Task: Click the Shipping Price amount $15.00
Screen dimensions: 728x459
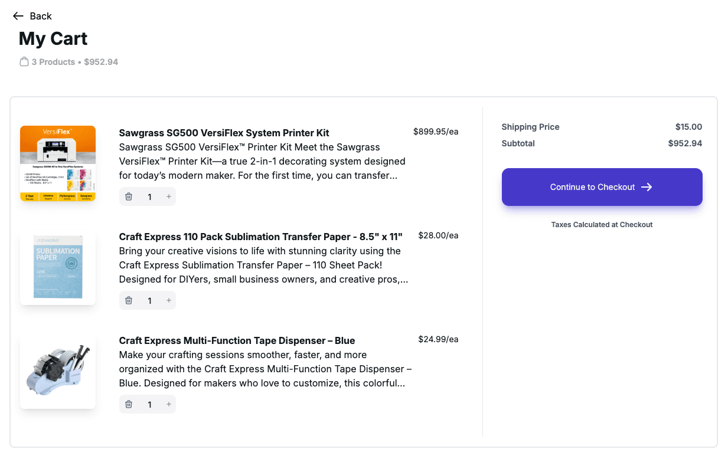Action: tap(688, 127)
